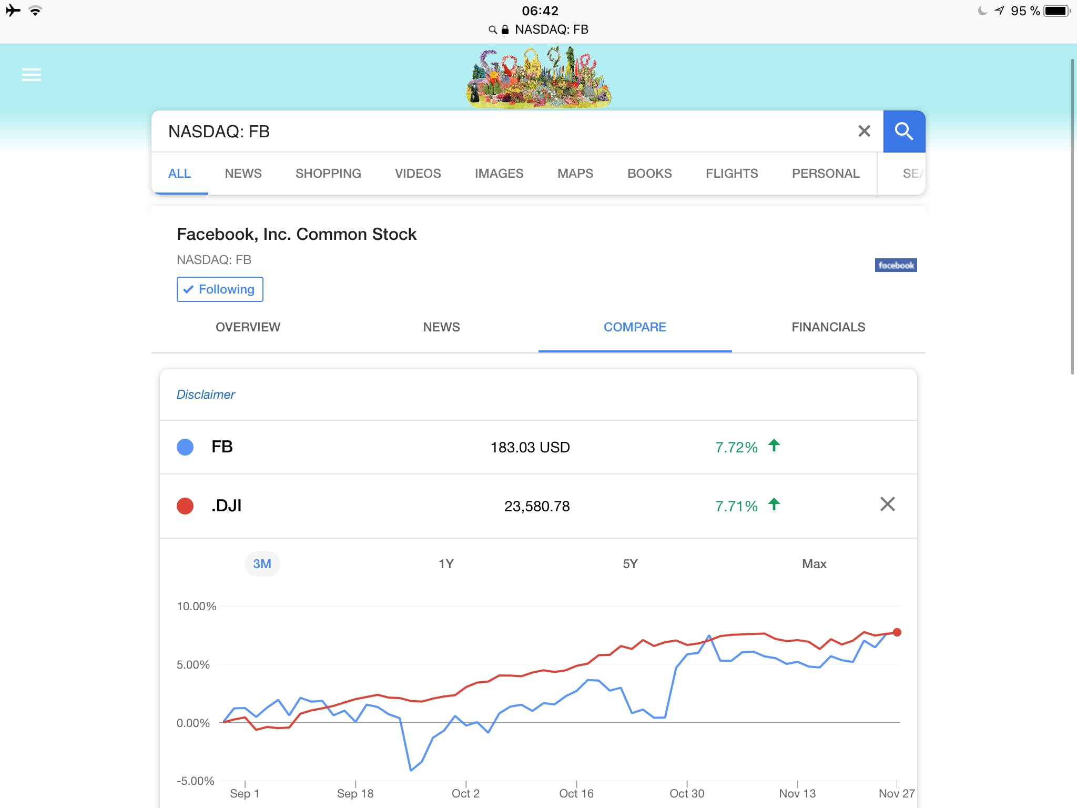Open the hamburger menu
The height and width of the screenshot is (808, 1077).
[x=32, y=75]
